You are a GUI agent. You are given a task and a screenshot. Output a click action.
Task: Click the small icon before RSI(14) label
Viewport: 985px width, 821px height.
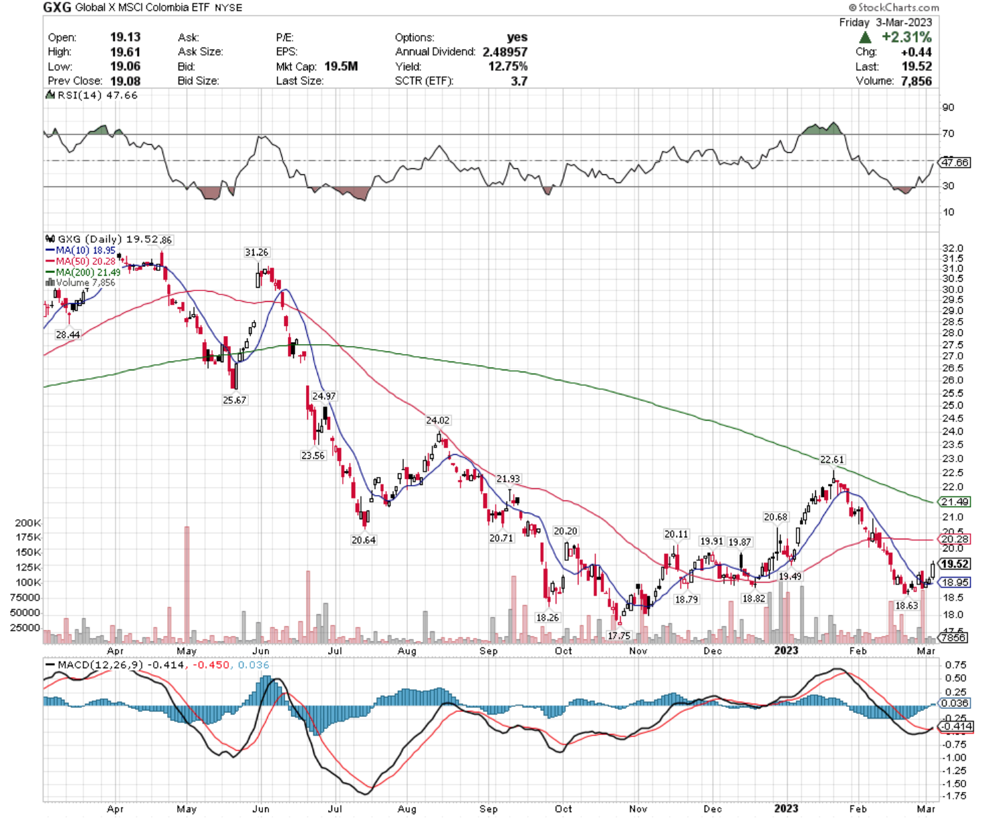(x=50, y=95)
